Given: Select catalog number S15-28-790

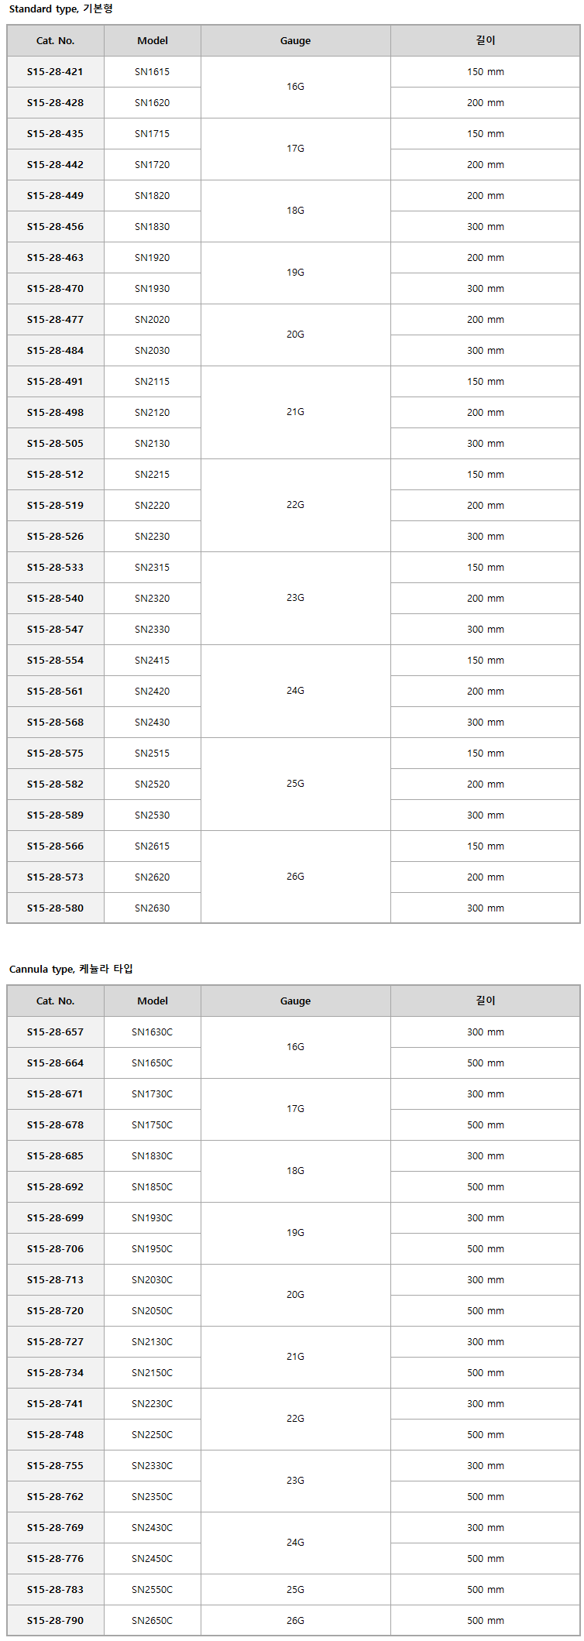Looking at the screenshot, I should coord(55,1621).
